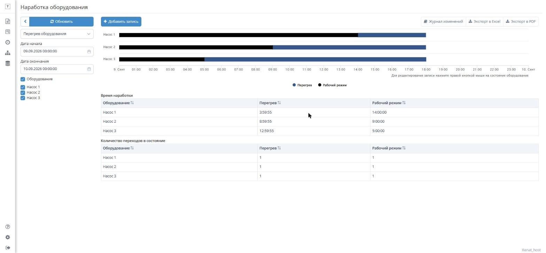Click the 12:59:55 cell for Насос 3
The image size is (546, 253).
click(x=314, y=131)
